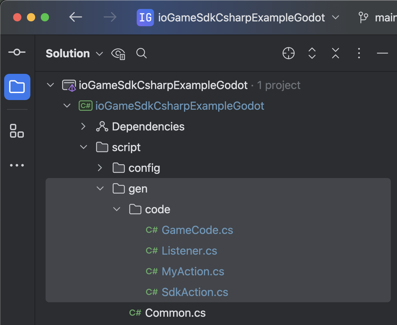397x325 pixels.
Task: Select the active Explorer folder icon
Action: click(x=17, y=87)
